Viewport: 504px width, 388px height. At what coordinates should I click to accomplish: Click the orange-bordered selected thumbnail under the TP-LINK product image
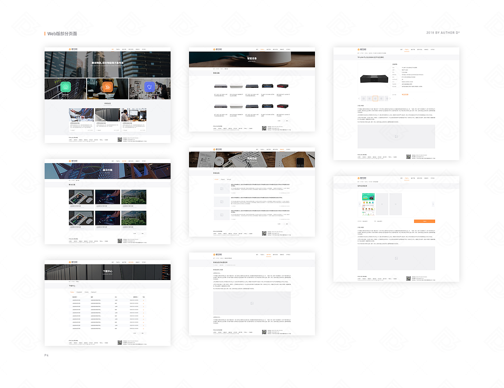tap(375, 98)
